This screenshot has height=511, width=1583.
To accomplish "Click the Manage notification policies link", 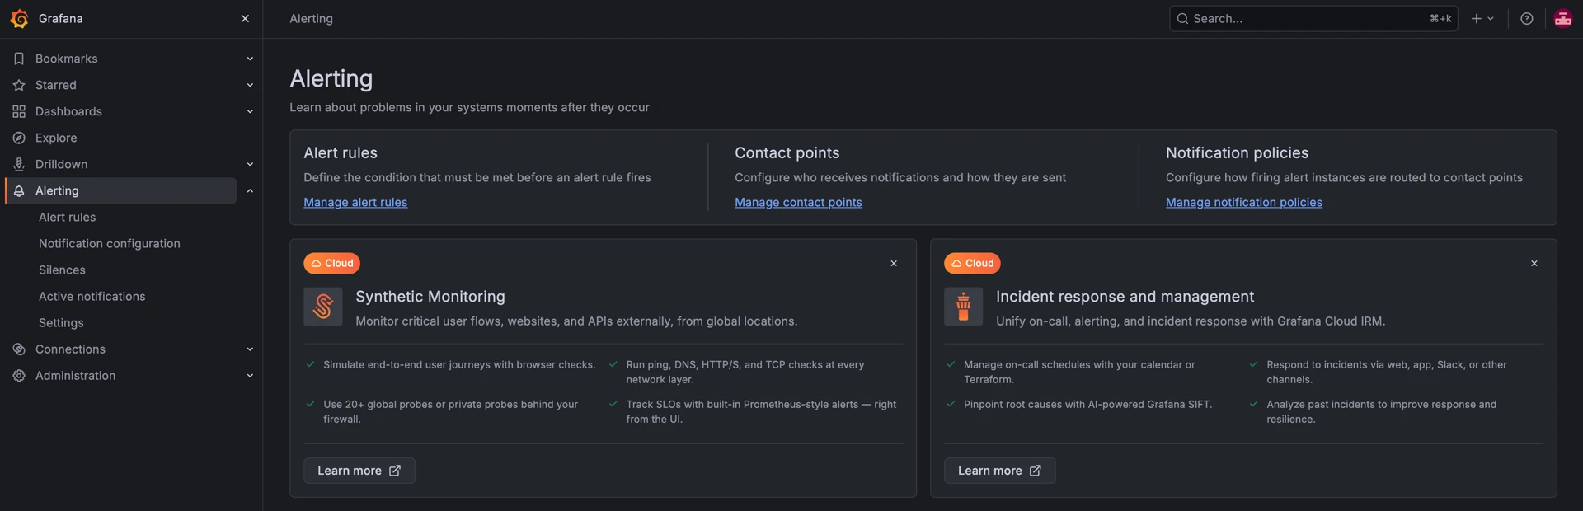I will tap(1243, 202).
